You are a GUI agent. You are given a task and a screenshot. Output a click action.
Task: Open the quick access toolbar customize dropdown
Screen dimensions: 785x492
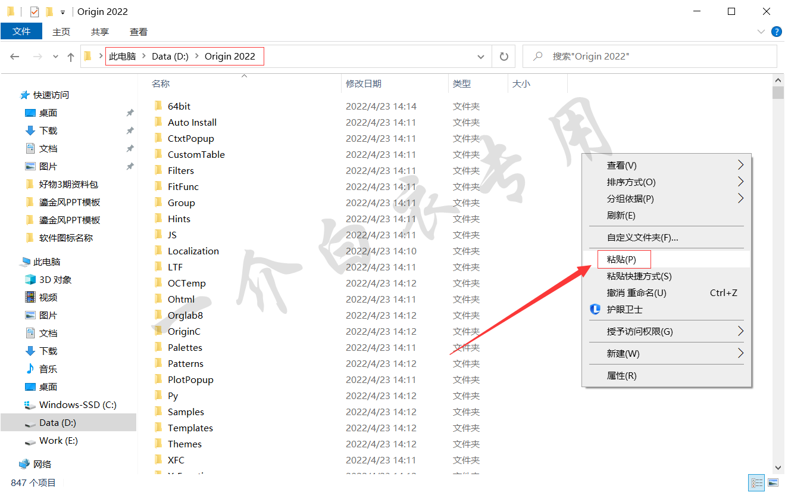62,12
